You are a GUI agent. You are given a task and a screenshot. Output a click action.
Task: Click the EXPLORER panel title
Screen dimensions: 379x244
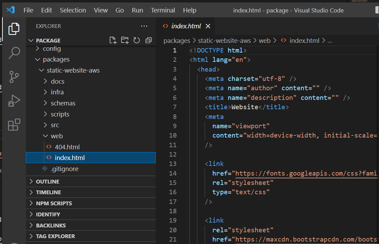click(x=48, y=26)
